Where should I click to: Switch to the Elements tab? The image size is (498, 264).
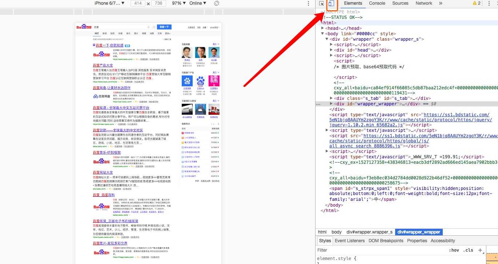(353, 3)
